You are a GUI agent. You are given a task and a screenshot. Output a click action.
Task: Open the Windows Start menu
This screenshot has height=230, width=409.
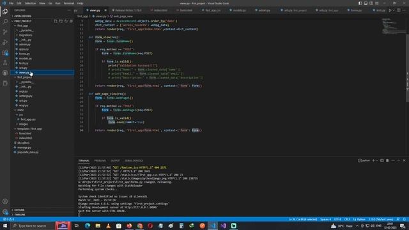click(5, 226)
